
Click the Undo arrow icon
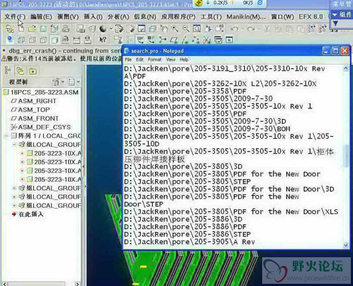pos(235,29)
